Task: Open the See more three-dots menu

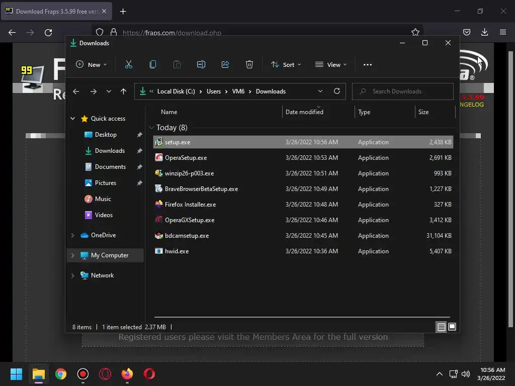Action: 368,65
